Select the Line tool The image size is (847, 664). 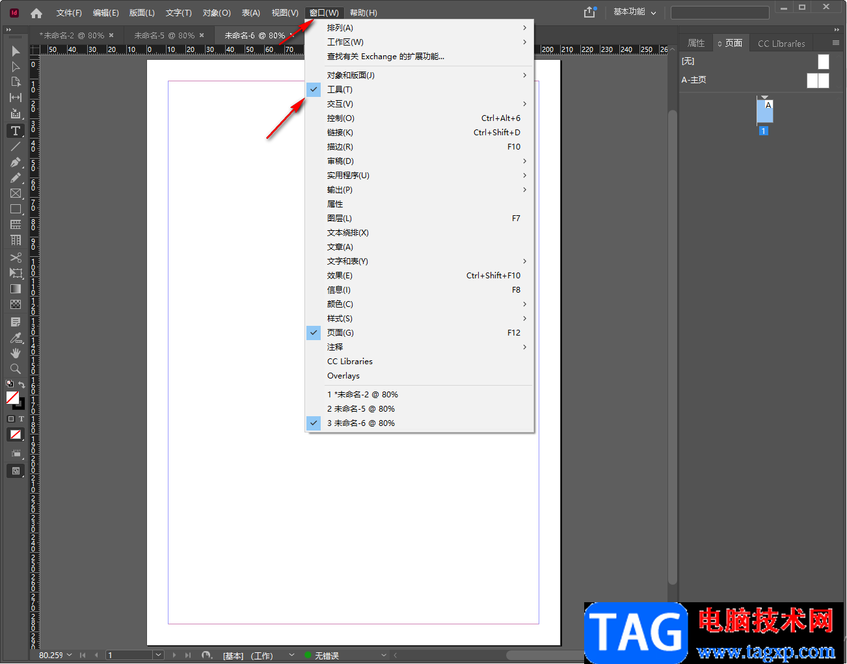(x=16, y=146)
